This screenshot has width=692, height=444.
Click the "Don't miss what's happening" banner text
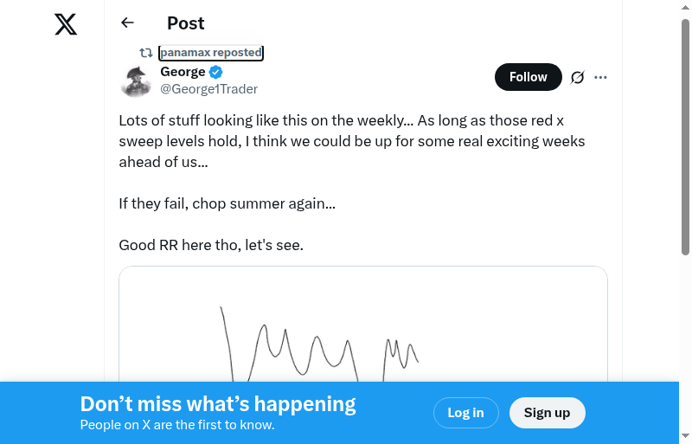pyautogui.click(x=218, y=404)
